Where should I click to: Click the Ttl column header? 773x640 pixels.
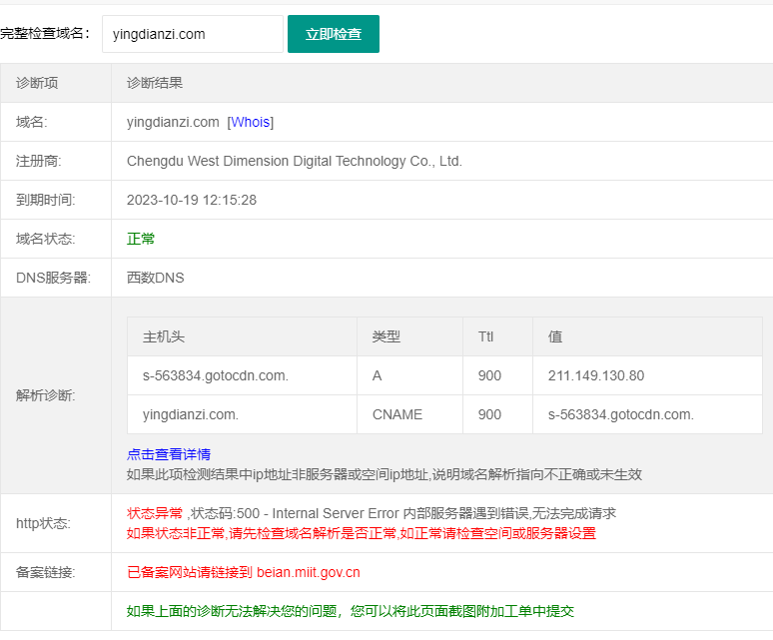(x=485, y=336)
